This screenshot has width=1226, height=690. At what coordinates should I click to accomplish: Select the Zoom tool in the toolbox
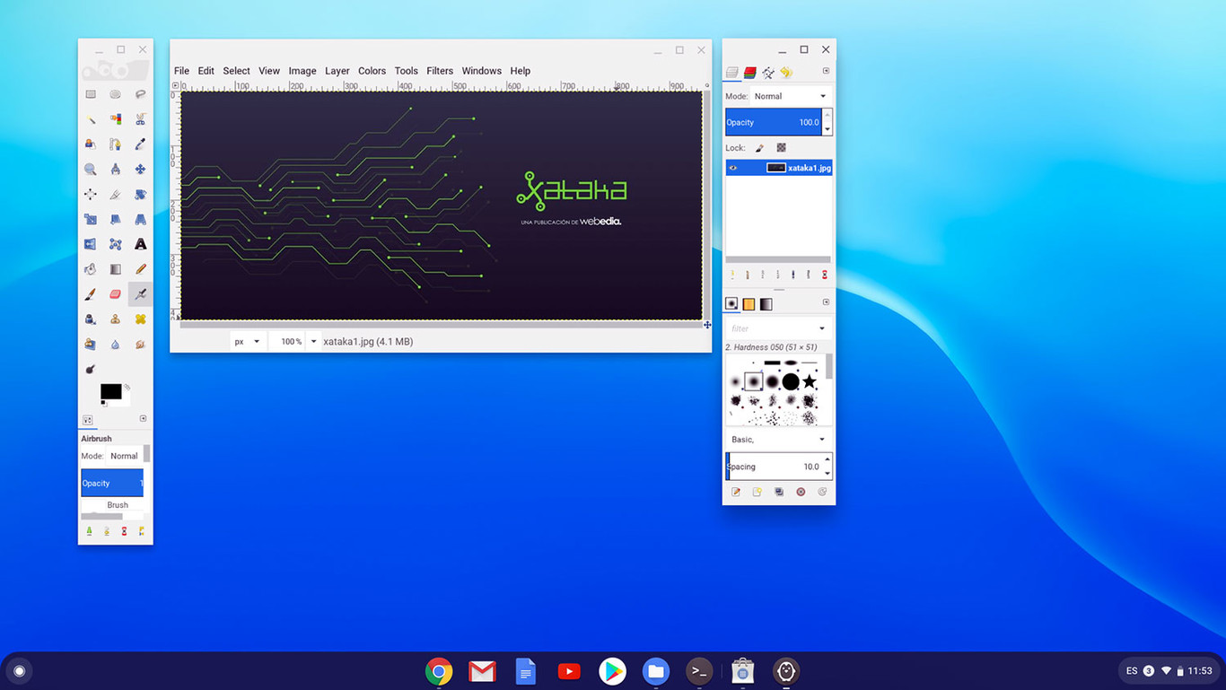(90, 169)
